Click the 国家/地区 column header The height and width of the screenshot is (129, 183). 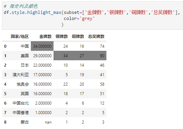tap(20, 37)
